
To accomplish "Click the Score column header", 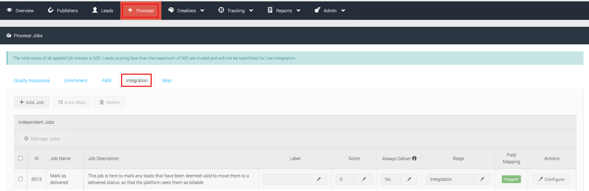I will pyautogui.click(x=354, y=158).
